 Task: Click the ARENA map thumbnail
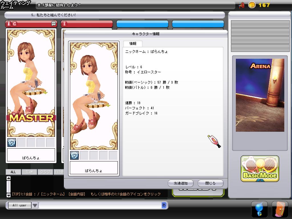click(x=260, y=95)
